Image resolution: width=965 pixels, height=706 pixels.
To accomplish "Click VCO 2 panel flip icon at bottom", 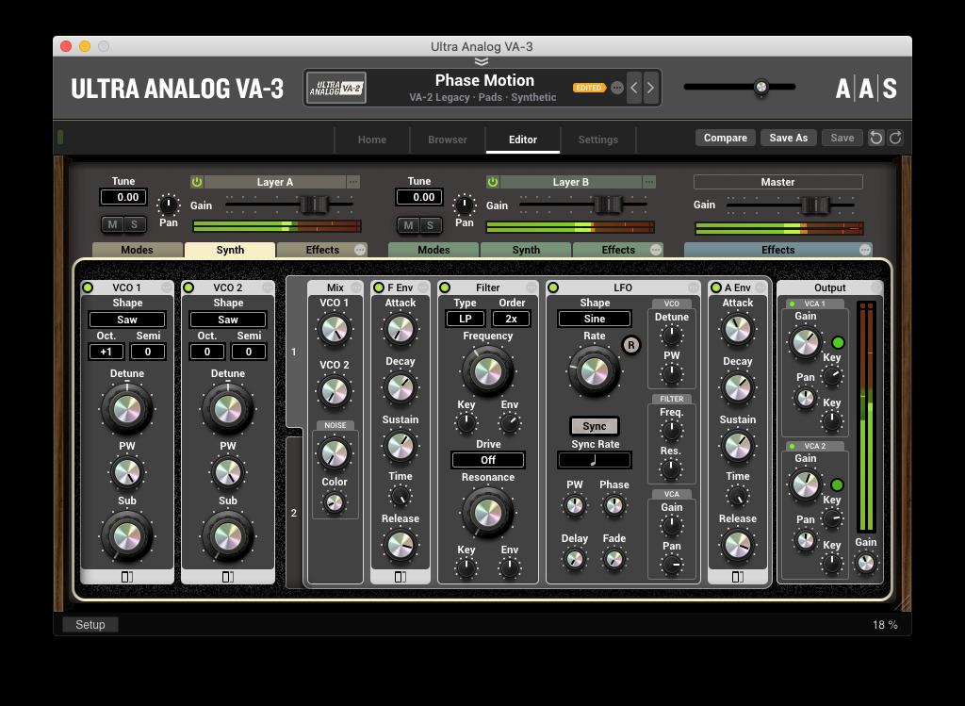I will coord(228,577).
